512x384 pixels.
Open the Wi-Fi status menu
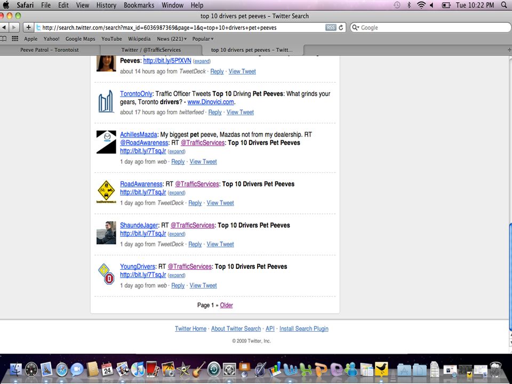point(421,5)
